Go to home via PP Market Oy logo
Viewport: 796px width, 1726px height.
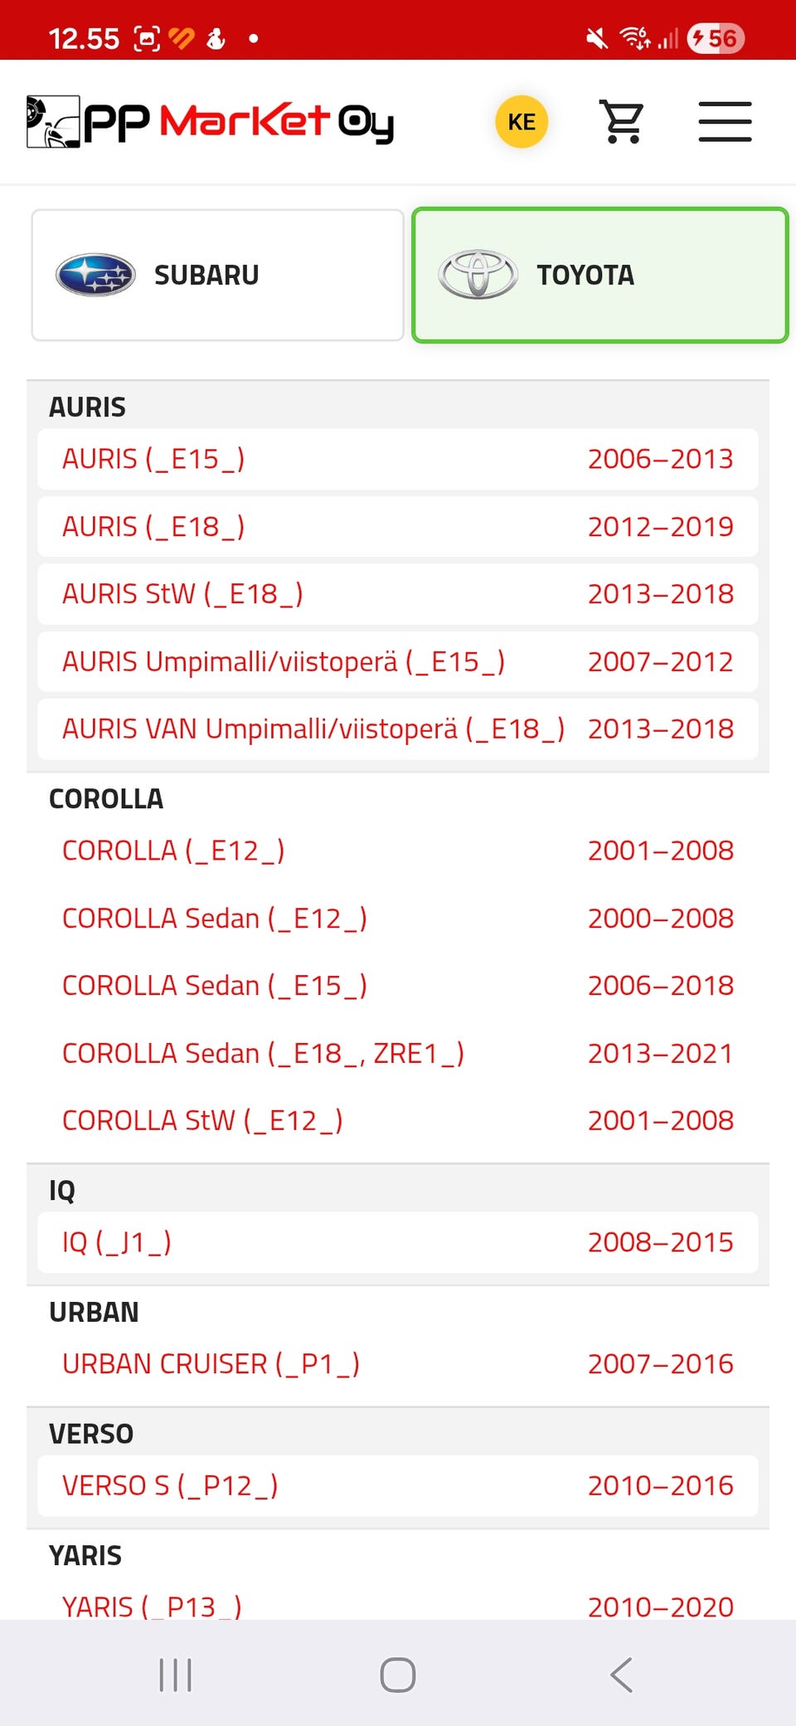point(210,122)
